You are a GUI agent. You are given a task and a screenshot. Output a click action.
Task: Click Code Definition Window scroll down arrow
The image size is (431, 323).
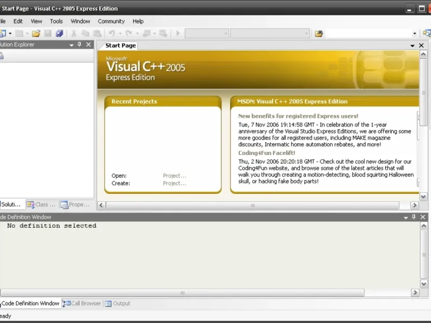coord(424,284)
